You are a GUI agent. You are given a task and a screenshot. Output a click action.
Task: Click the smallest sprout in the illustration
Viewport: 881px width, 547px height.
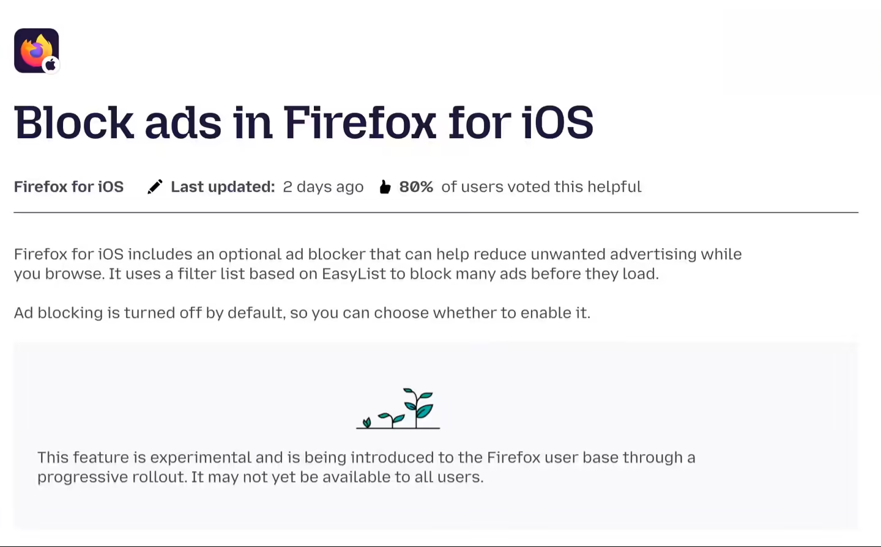pos(366,422)
